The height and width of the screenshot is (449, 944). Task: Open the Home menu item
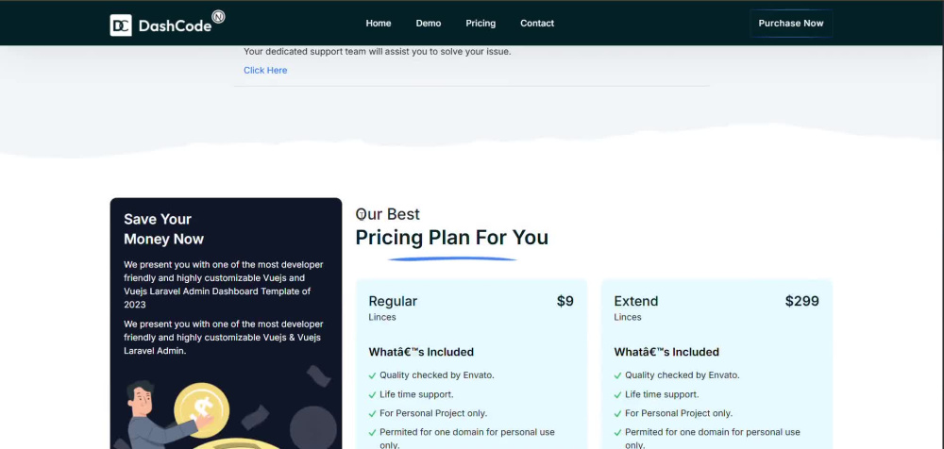[x=379, y=24]
